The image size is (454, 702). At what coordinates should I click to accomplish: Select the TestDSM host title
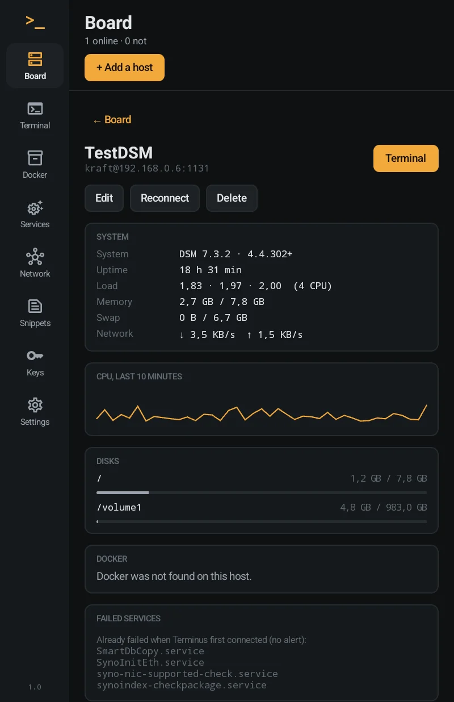119,153
